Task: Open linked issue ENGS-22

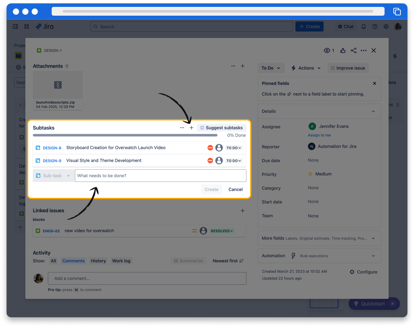Action: [x=51, y=231]
